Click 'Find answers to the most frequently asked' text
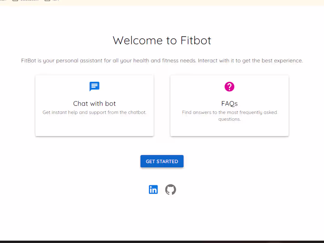 [229, 113]
